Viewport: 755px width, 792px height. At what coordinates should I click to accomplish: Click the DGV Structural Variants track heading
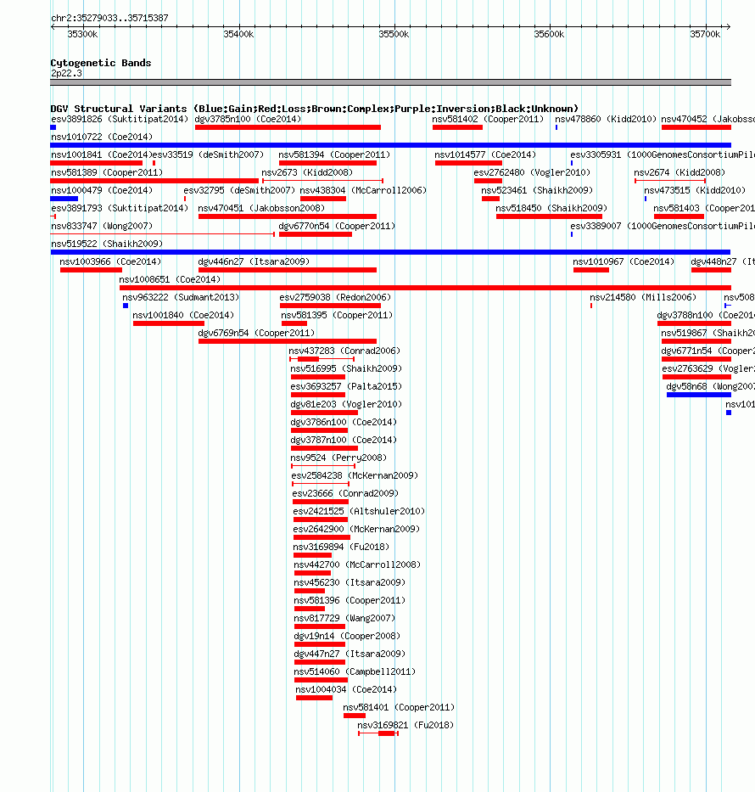[315, 109]
